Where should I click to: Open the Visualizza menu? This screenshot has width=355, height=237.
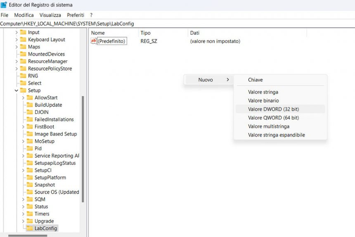point(50,15)
